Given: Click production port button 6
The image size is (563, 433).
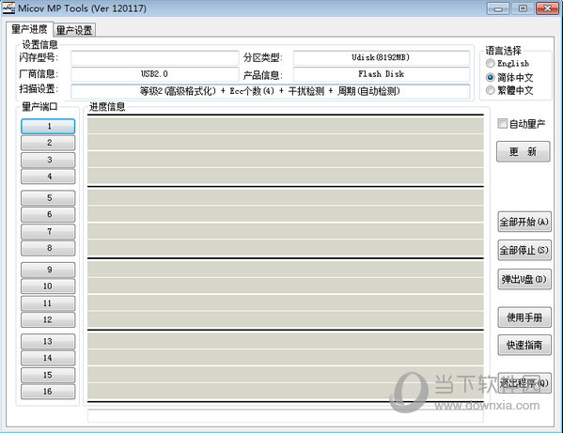Looking at the screenshot, I should (x=48, y=214).
